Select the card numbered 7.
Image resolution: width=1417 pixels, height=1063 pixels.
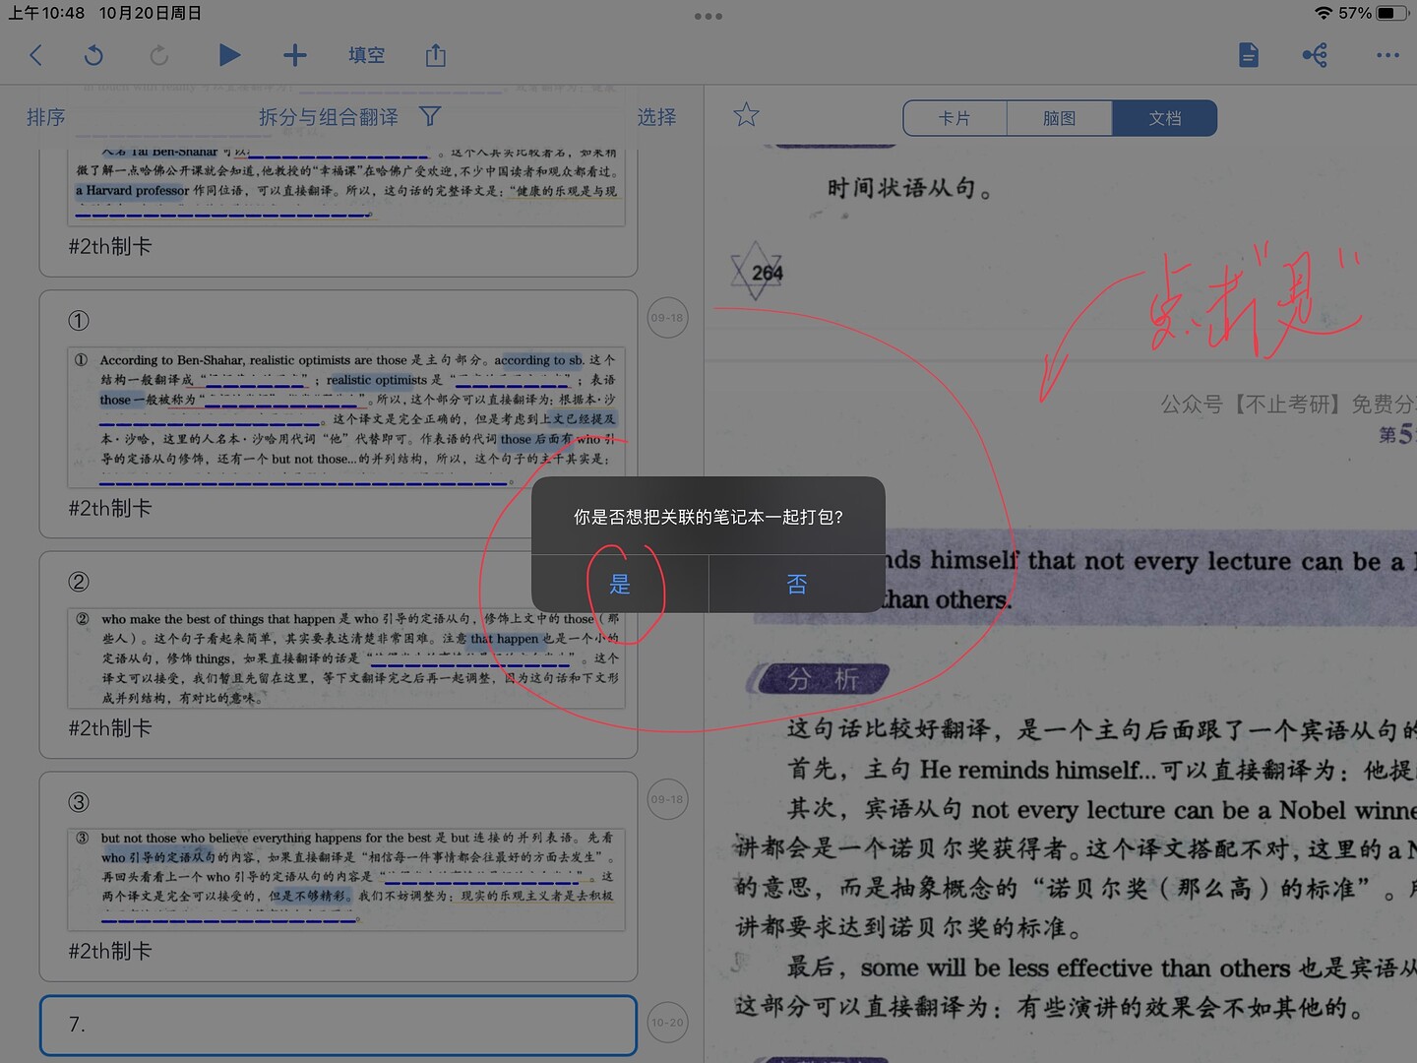339,1025
